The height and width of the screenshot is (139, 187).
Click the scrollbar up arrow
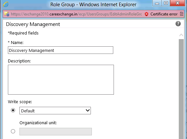tap(181, 35)
